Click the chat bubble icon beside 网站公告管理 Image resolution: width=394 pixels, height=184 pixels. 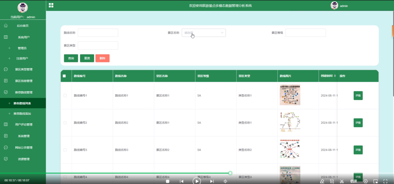point(6,147)
